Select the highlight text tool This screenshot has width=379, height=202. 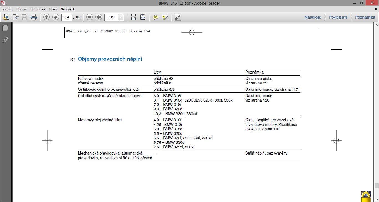165,17
